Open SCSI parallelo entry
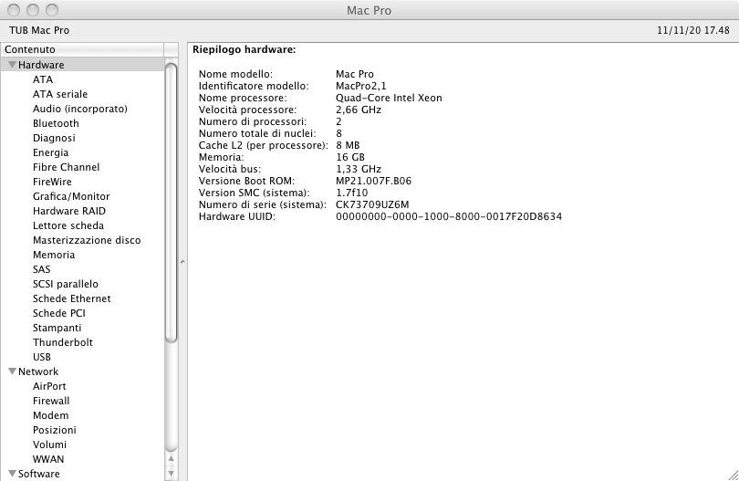739x481 pixels. pos(66,285)
